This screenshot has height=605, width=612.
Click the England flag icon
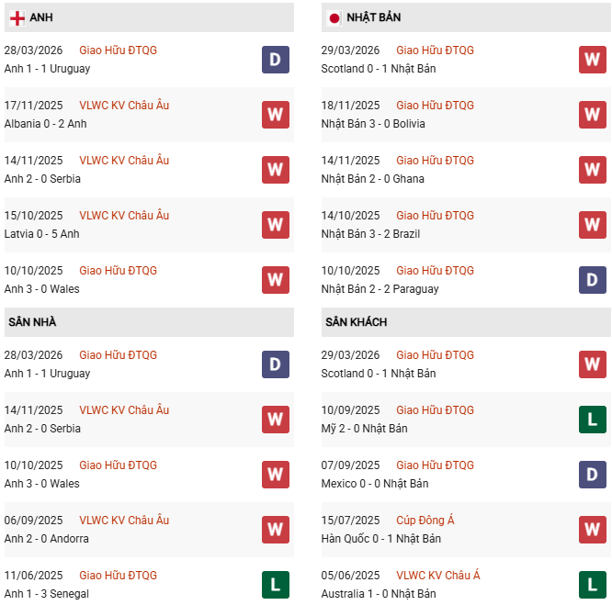(17, 18)
